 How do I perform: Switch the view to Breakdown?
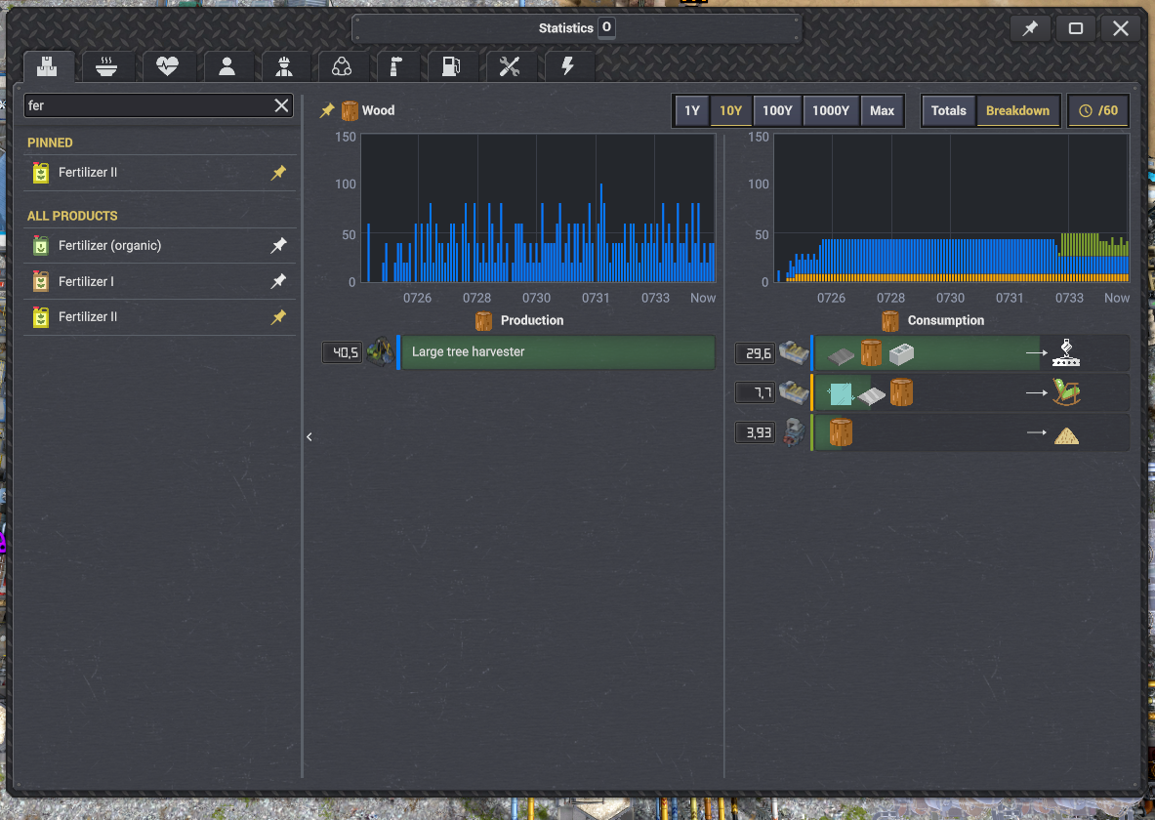[1018, 110]
